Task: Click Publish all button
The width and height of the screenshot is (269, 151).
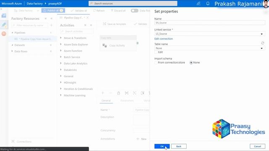Action: [53, 10]
